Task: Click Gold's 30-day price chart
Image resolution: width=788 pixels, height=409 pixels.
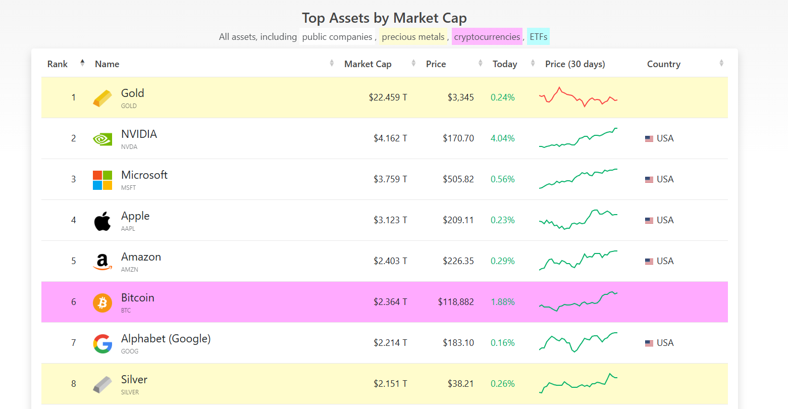Action: tap(579, 97)
